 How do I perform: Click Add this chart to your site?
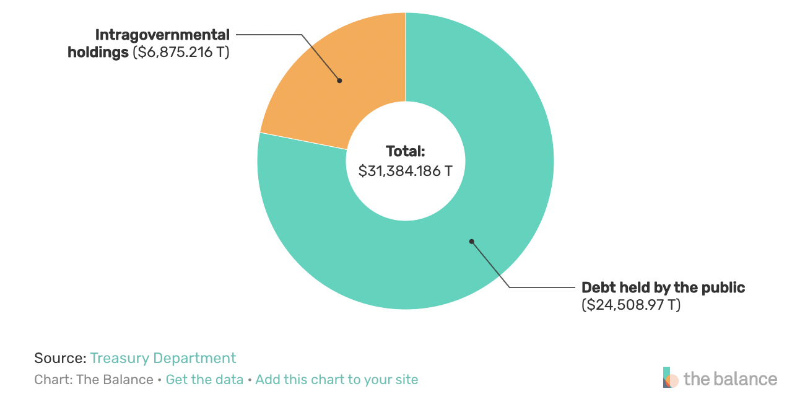tap(336, 380)
